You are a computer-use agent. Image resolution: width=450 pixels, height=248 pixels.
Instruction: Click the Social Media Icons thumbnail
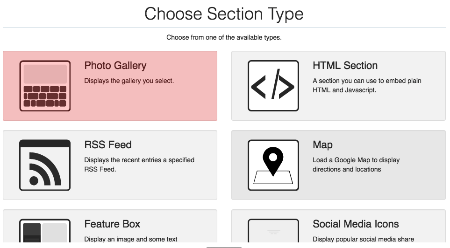(x=273, y=231)
